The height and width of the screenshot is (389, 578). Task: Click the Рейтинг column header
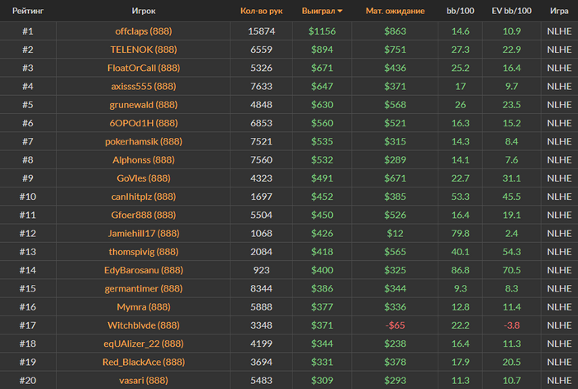[27, 12]
